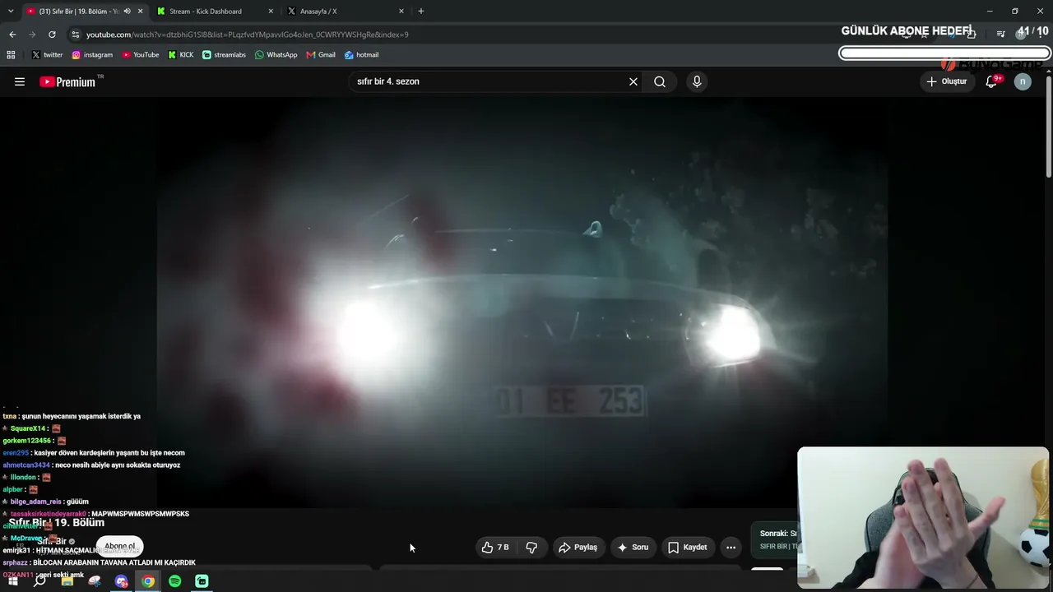Image resolution: width=1053 pixels, height=592 pixels.
Task: Open the hotmail bookmark
Action: [x=361, y=55]
